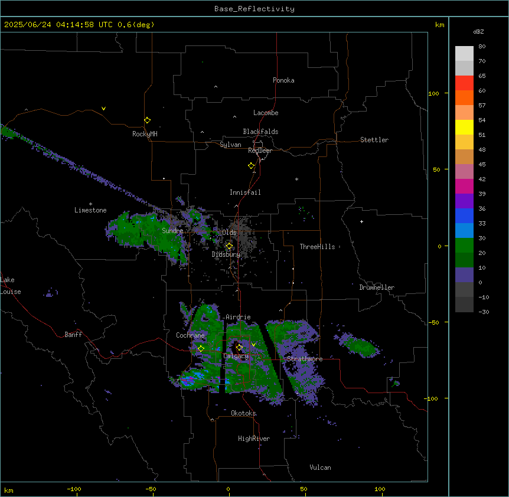Click the 100 tick on right axis
The height and width of the screenshot is (497, 509).
click(x=433, y=93)
